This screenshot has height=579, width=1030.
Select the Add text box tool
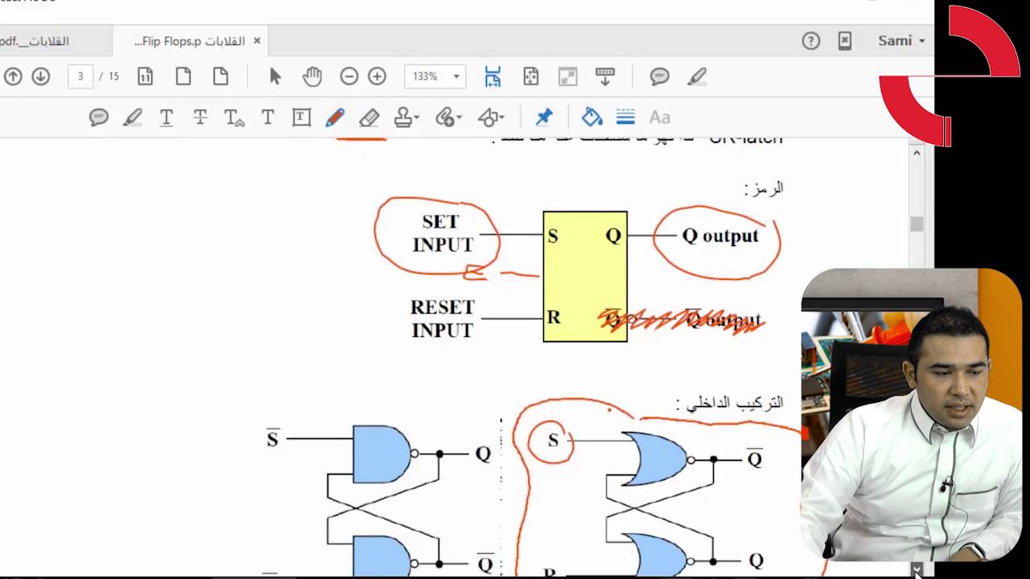[302, 117]
